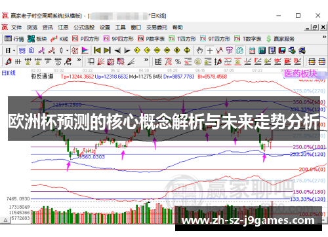The width and height of the screenshot is (328, 237).
Task: Open the calendar date icon
Action: pos(252,50)
